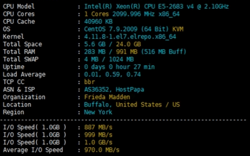Click the New York region value
The height and width of the screenshot is (156, 250).
point(98,112)
